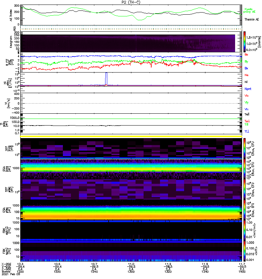Select the blue "Bx" legend label
This screenshot has width=262, height=279.
click(x=246, y=68)
